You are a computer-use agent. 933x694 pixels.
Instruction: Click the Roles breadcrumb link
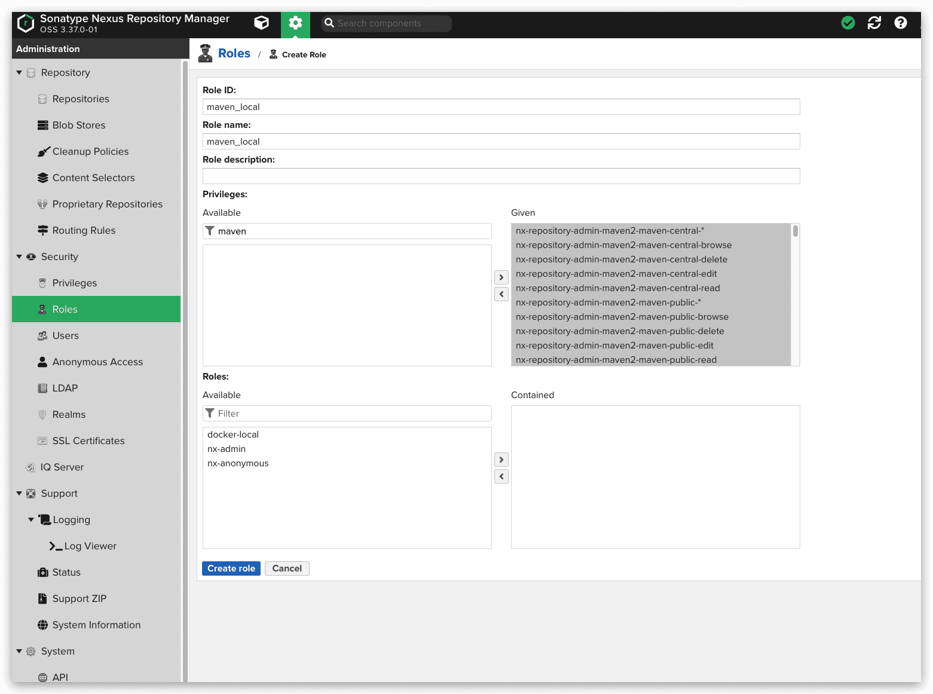[x=234, y=54]
